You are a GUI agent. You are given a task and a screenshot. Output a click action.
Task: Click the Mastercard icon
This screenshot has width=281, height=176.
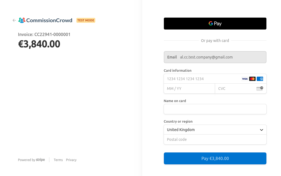click(x=252, y=79)
